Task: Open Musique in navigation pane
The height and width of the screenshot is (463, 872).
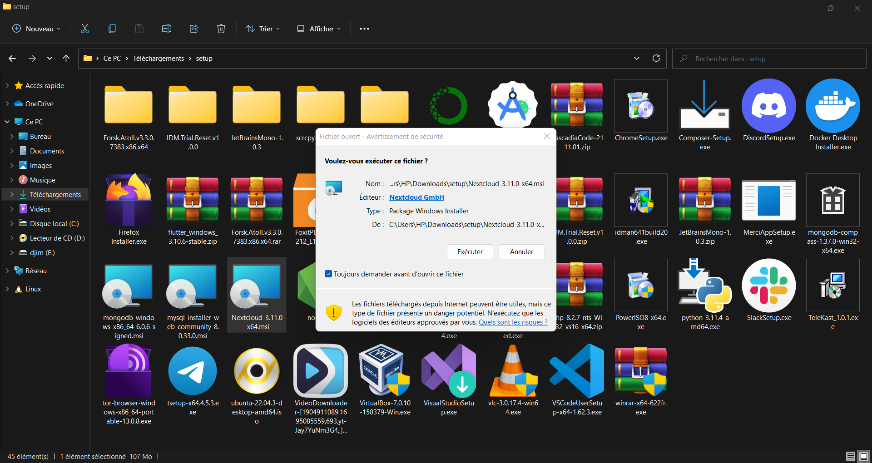Action: [x=43, y=180]
